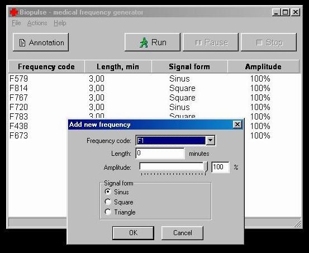
Task: Maximize the Biopulse main window
Action: coord(285,12)
